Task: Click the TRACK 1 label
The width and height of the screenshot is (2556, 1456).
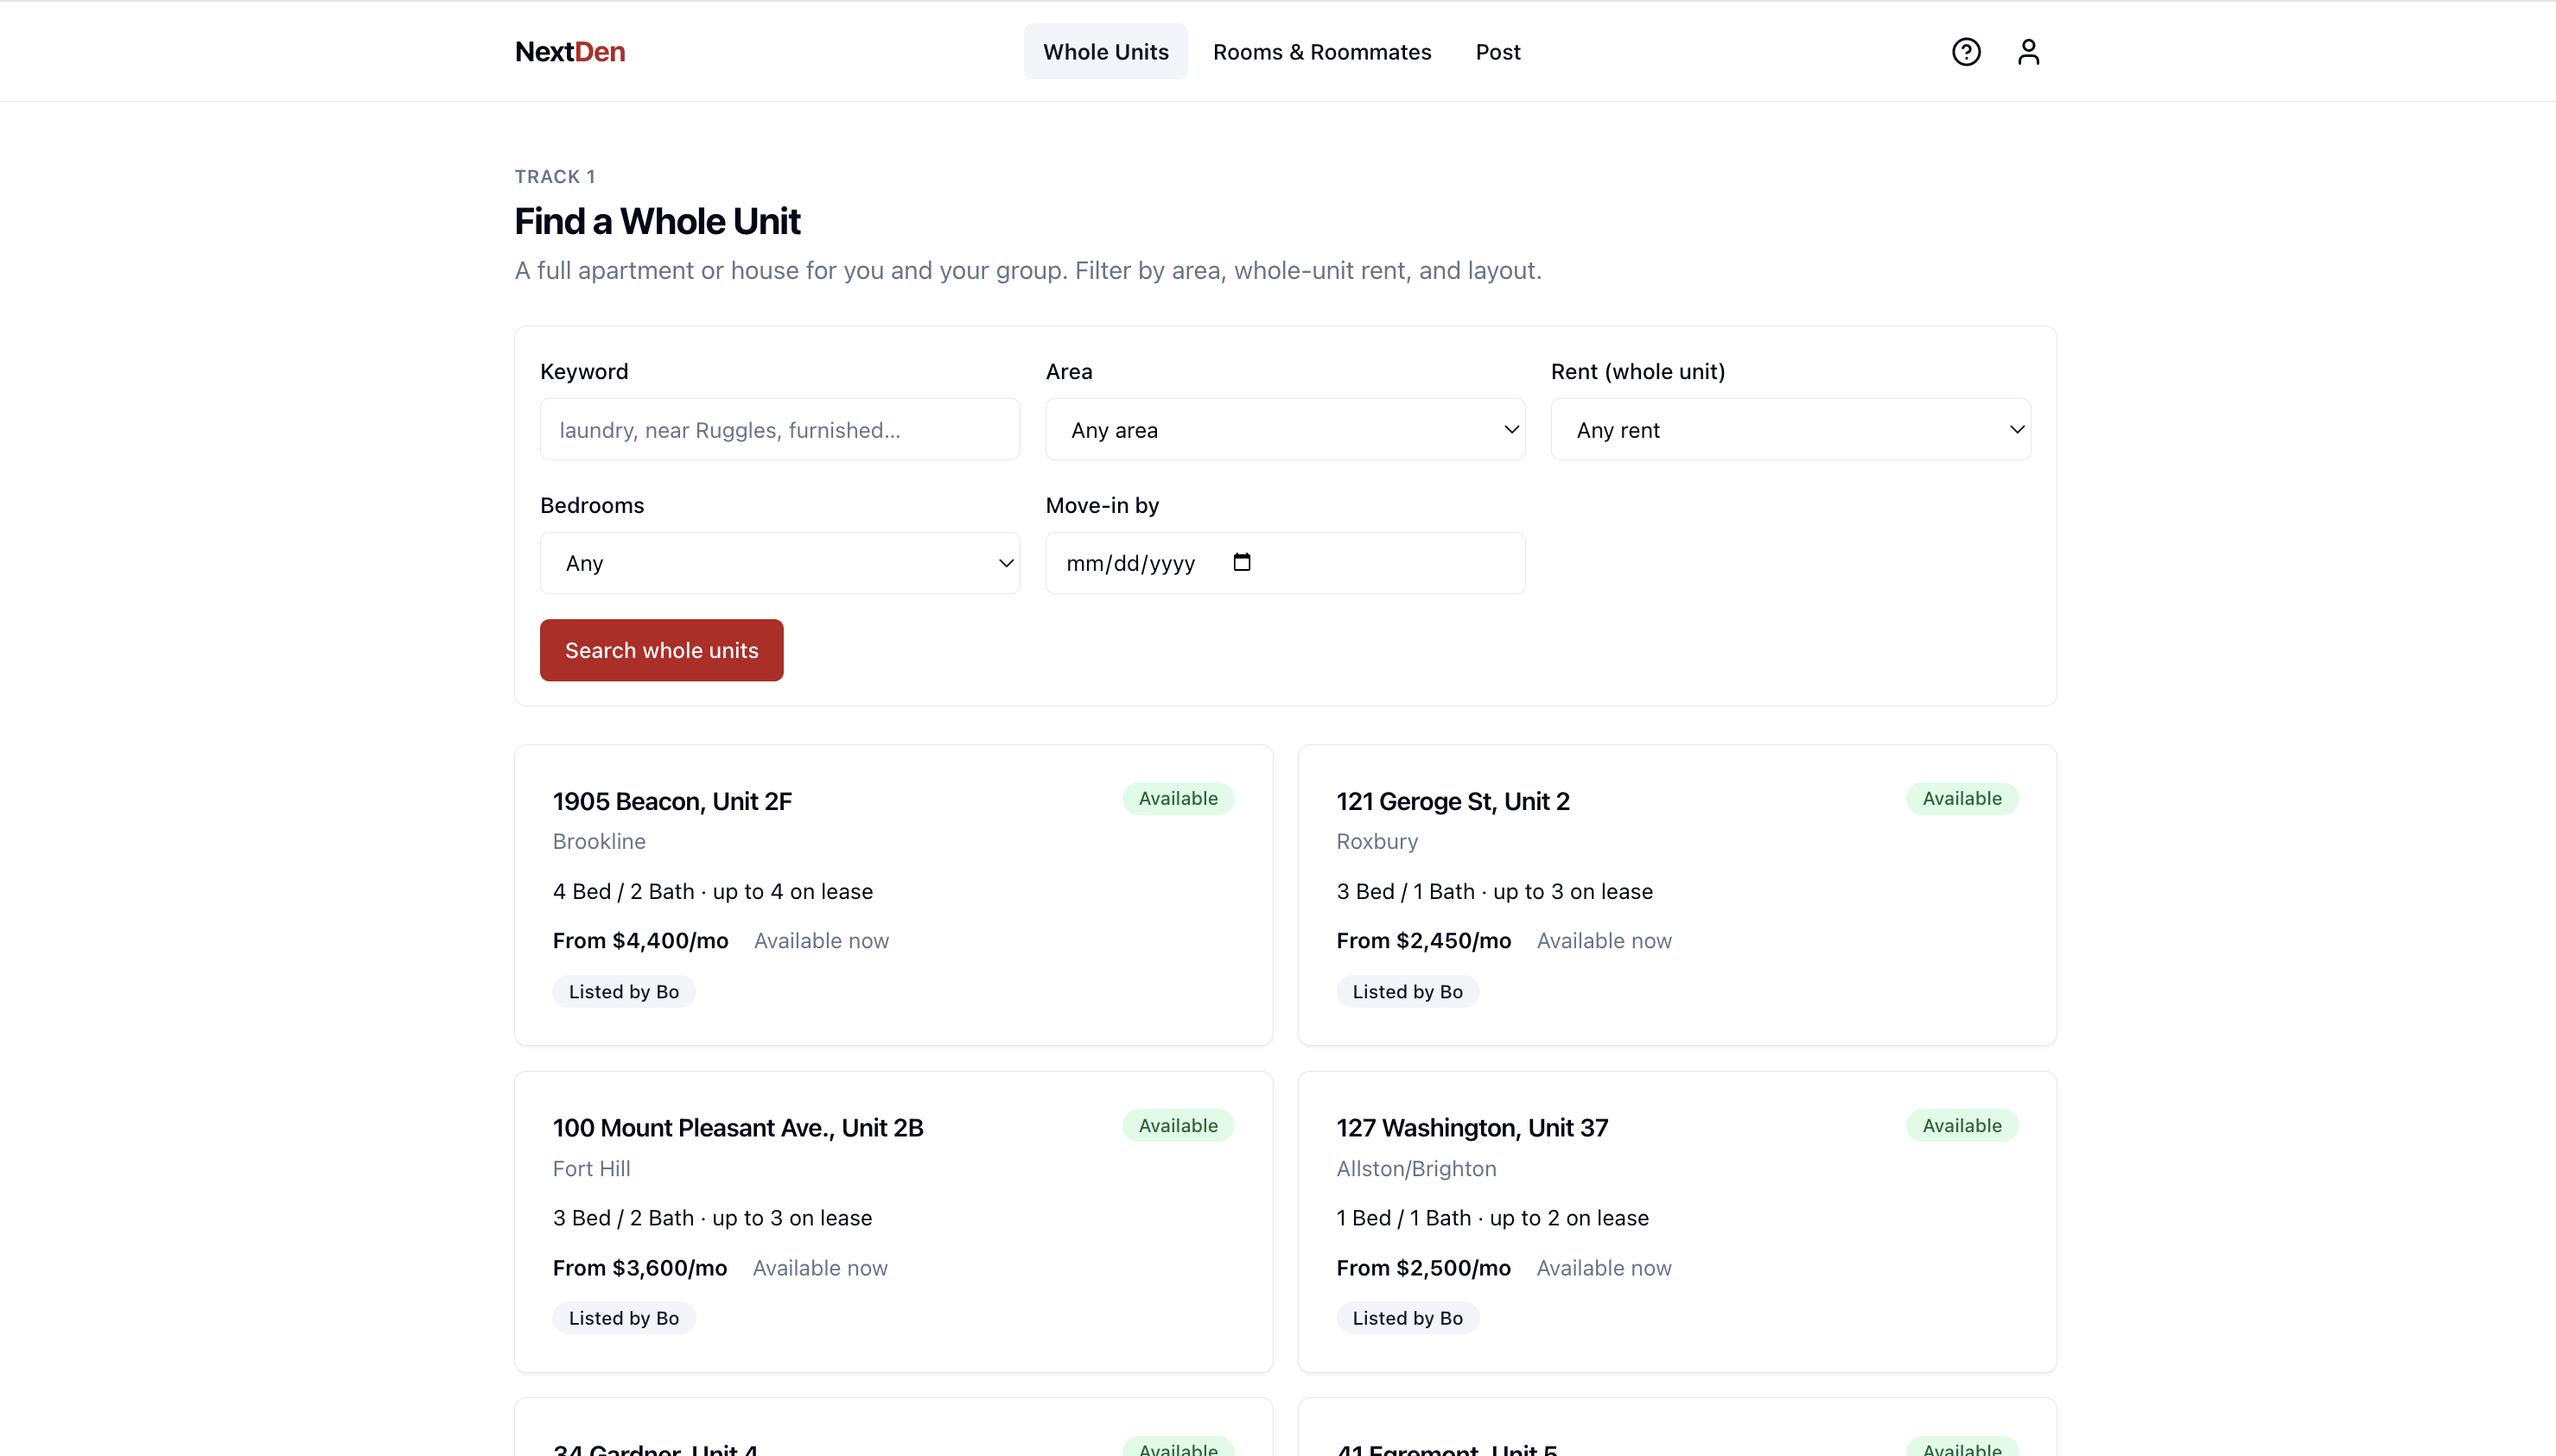Action: coord(554,177)
